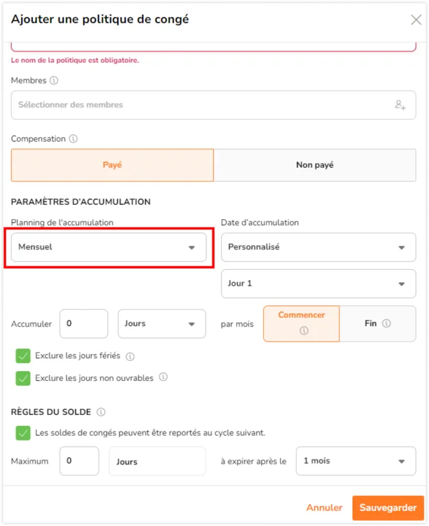Click the info icon next to Fin
Image resolution: width=429 pixels, height=526 pixels.
[x=387, y=323]
